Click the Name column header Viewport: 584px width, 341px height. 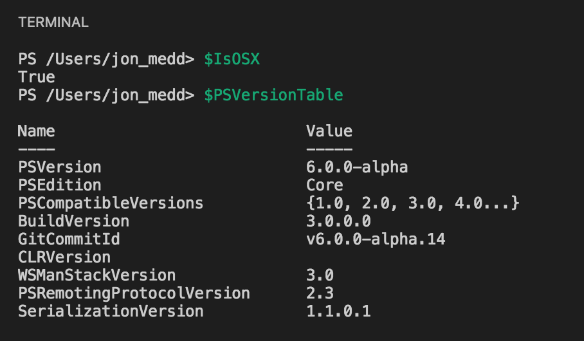[37, 131]
